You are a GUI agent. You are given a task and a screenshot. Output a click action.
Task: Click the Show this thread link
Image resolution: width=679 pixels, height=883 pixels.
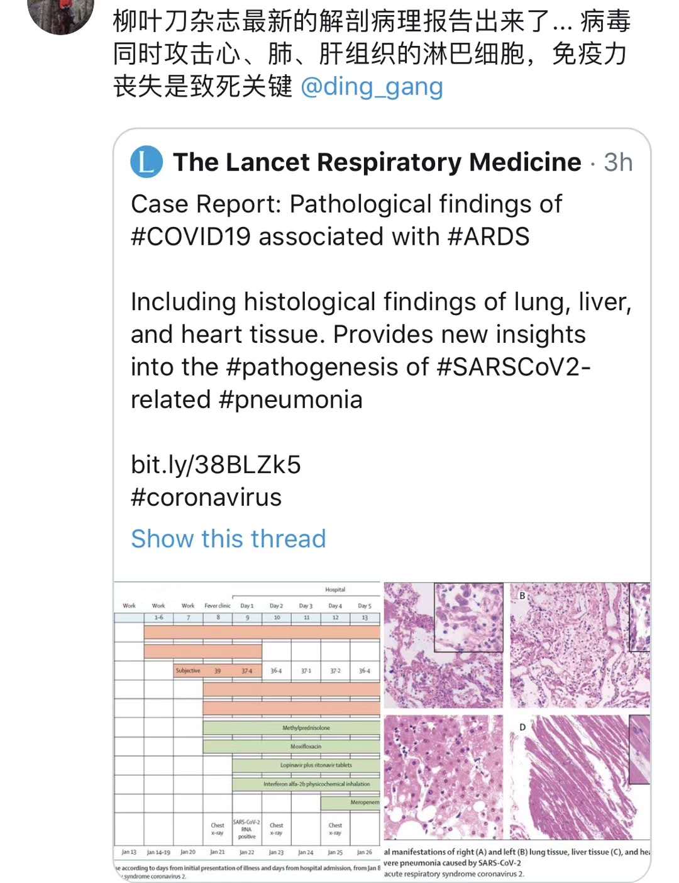(x=228, y=539)
